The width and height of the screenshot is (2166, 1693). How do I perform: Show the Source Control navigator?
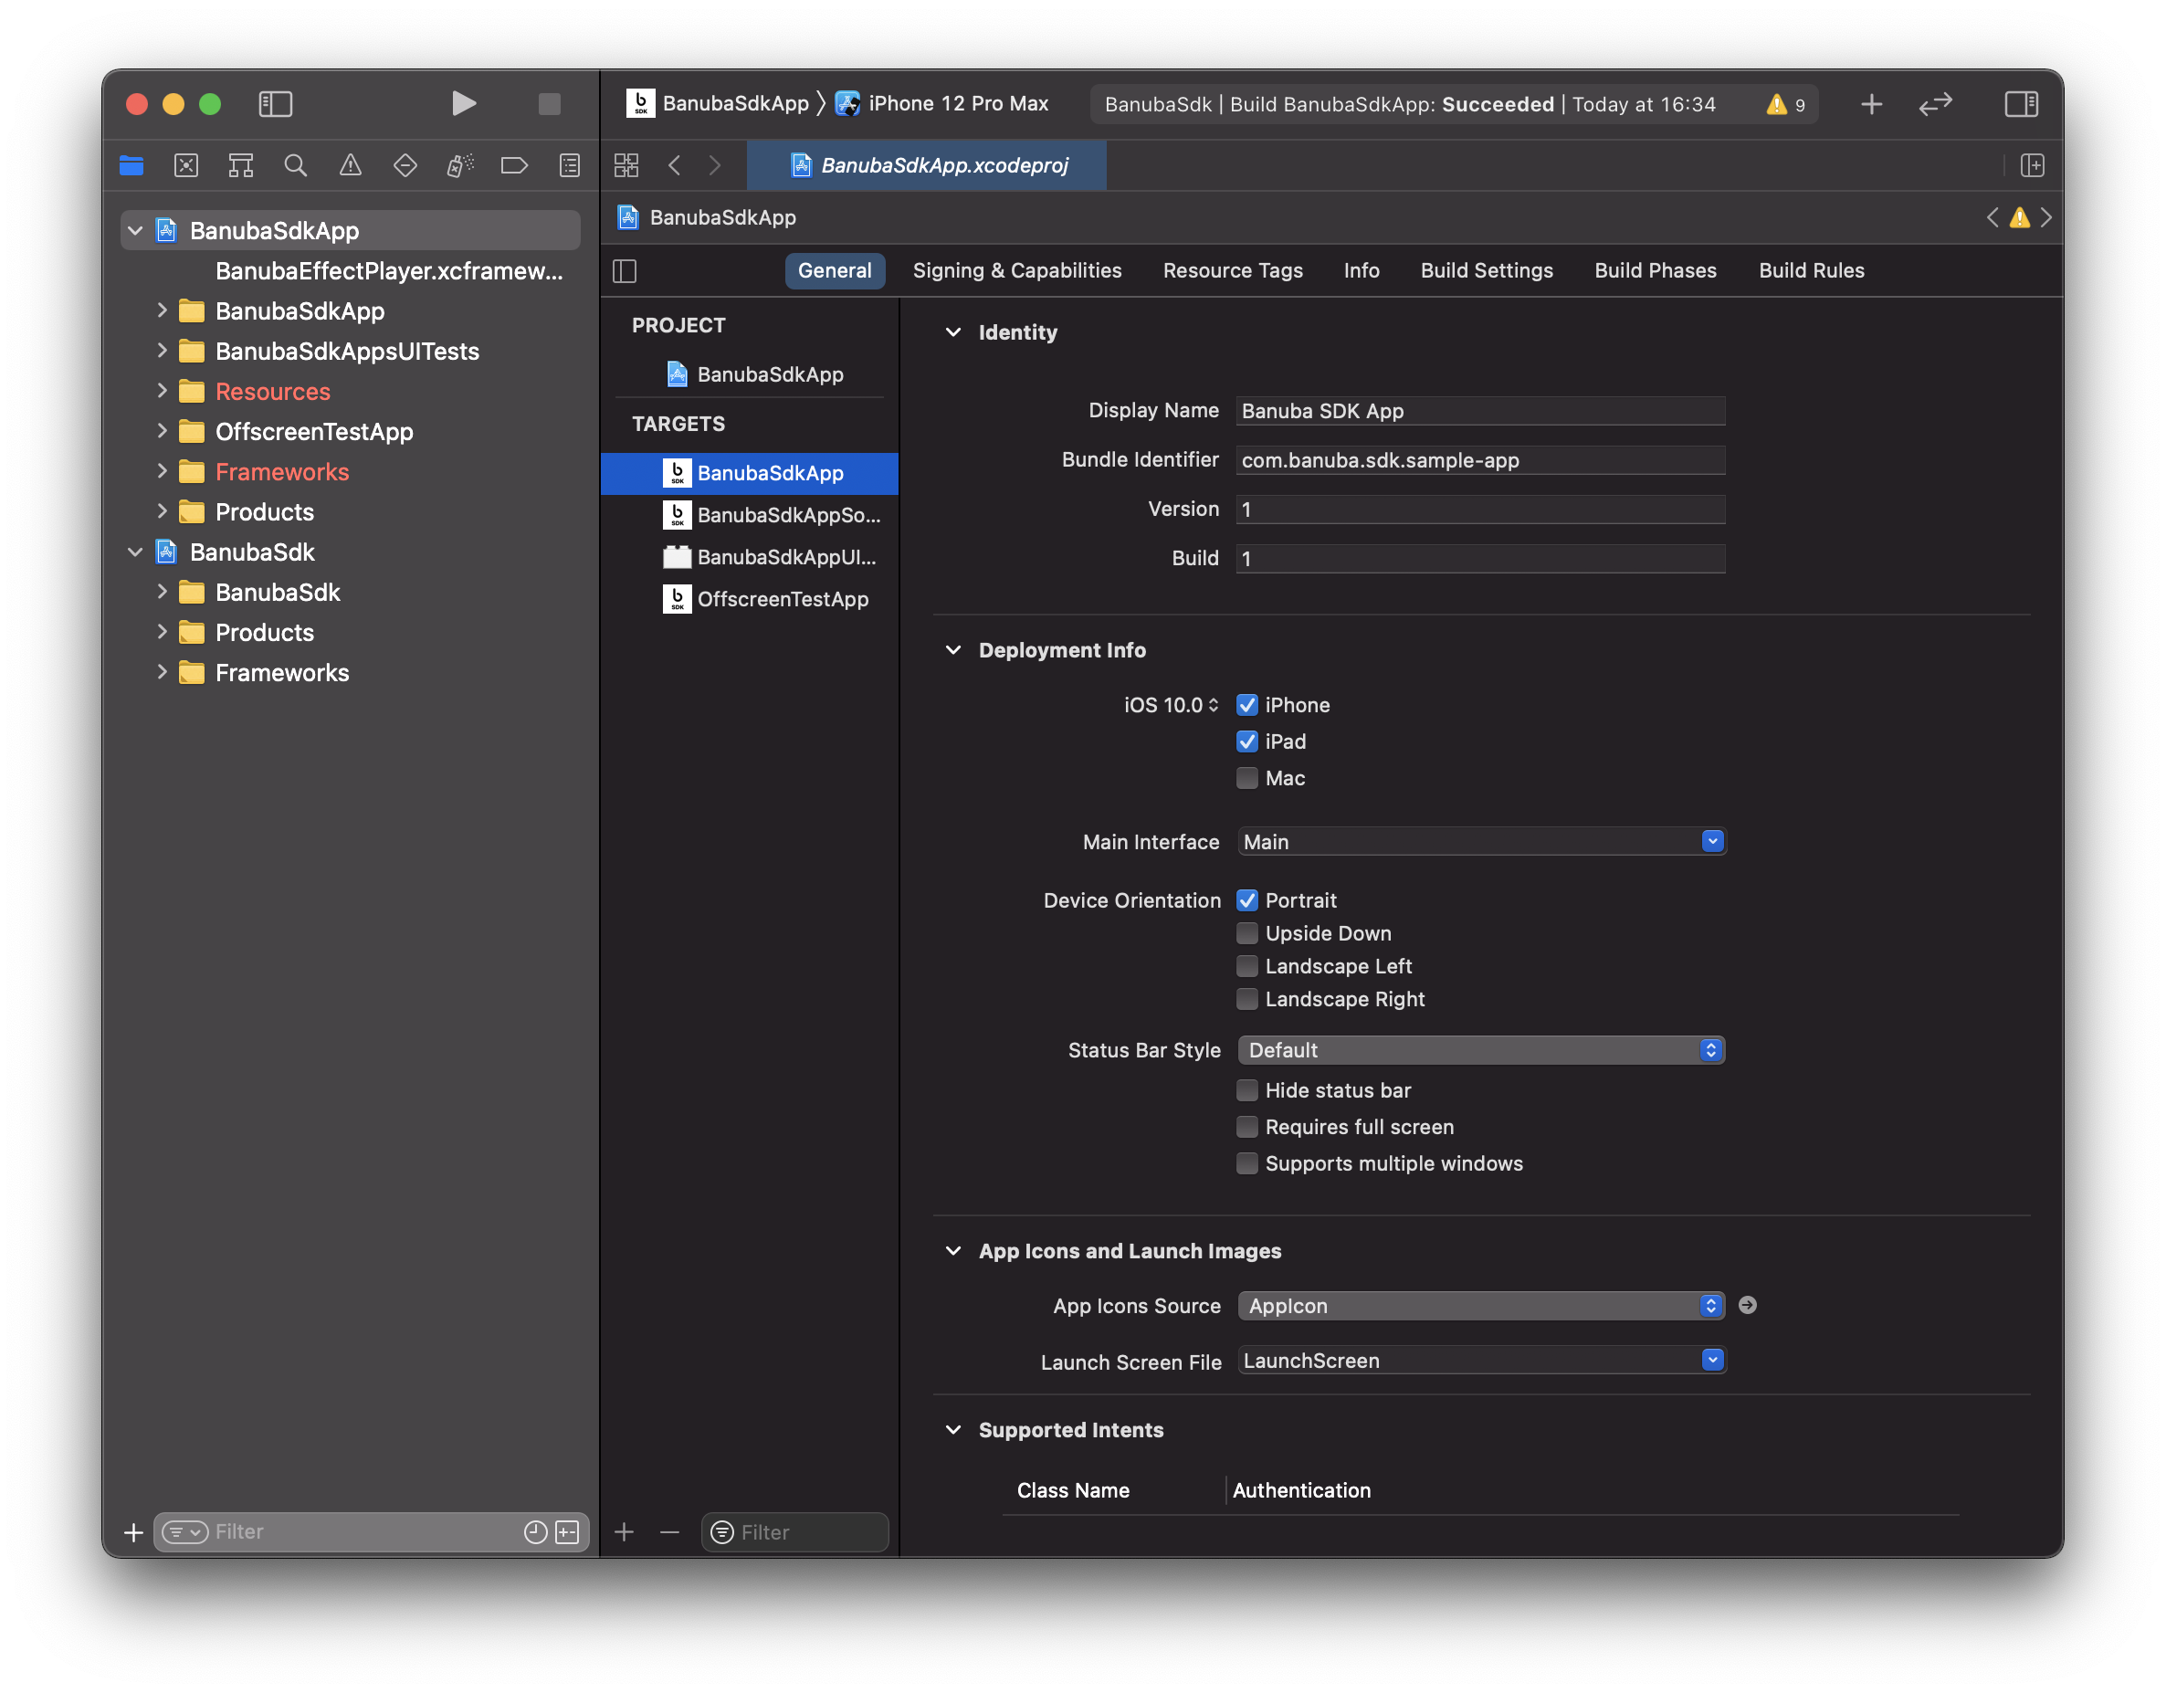pyautogui.click(x=186, y=165)
